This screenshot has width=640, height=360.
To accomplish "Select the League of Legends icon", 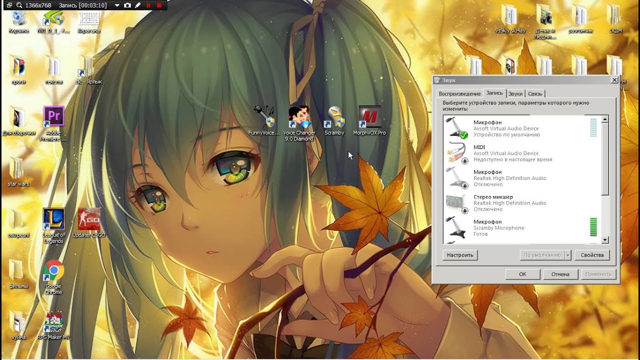I will [x=53, y=225].
